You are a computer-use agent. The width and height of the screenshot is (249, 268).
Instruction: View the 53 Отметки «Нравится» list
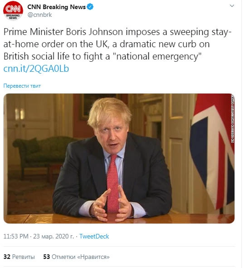click(76, 257)
